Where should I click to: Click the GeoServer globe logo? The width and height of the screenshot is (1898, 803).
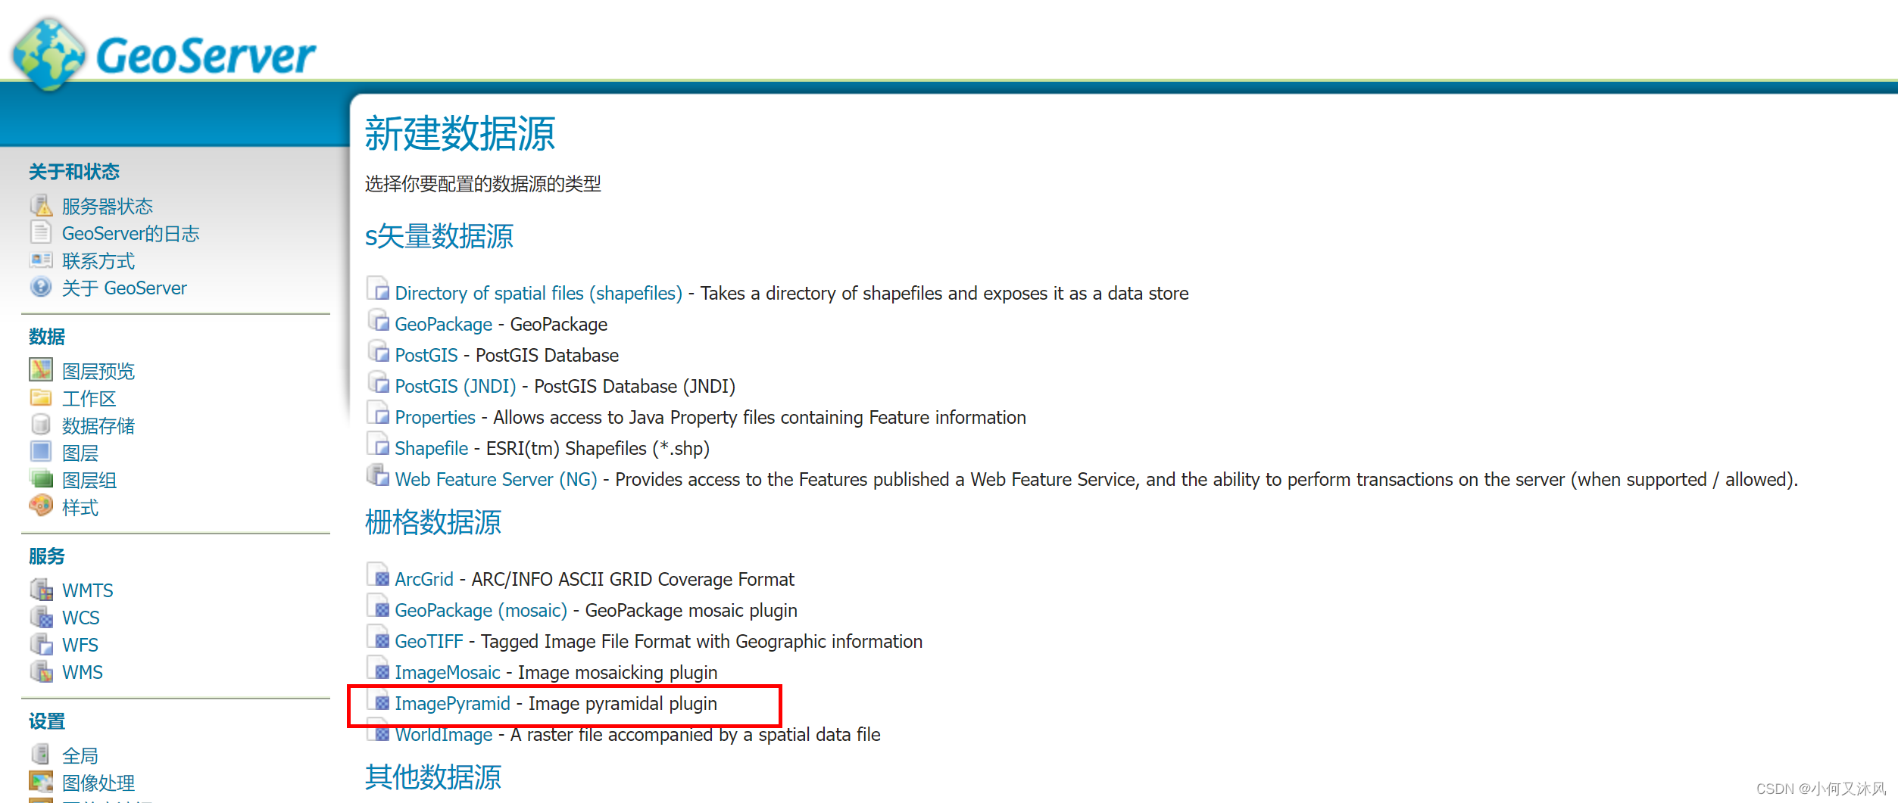[48, 54]
